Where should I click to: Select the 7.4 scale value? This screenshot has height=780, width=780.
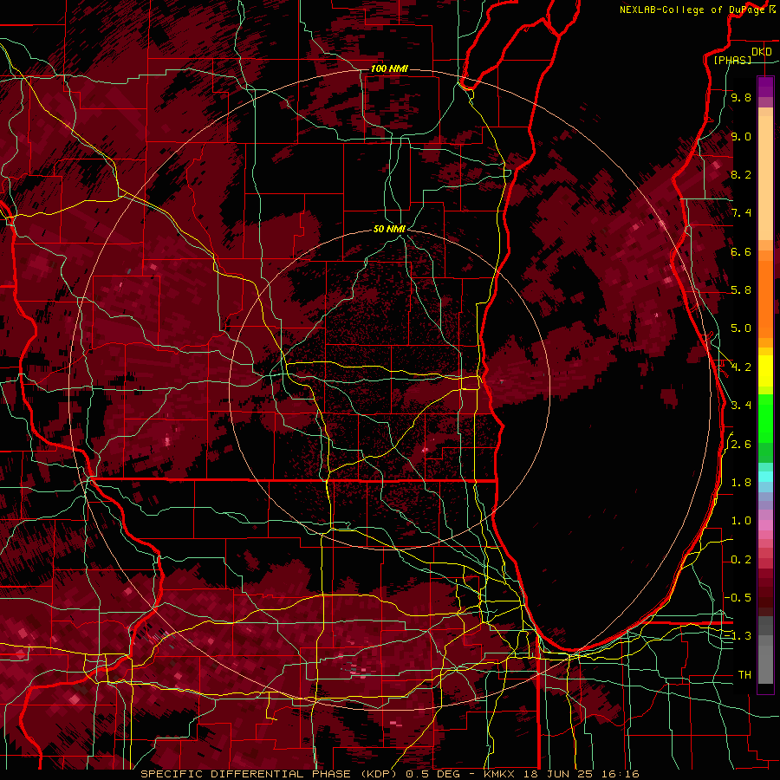pos(741,213)
